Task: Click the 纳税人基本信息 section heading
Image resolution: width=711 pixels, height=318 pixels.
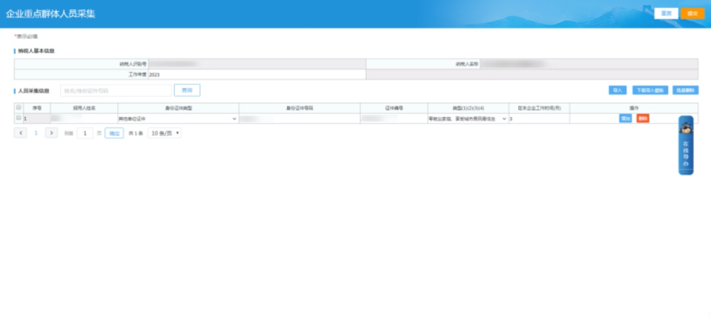Action: [36, 51]
